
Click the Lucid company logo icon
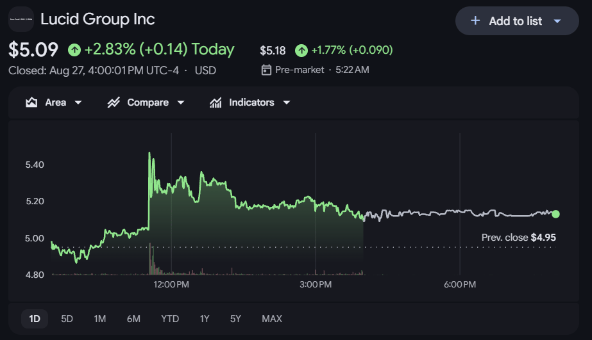(x=21, y=19)
